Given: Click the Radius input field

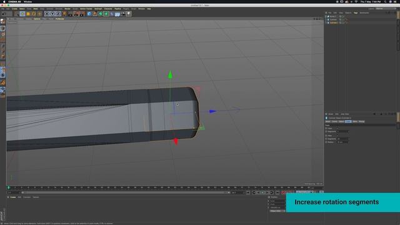Looking at the screenshot, I should point(343,142).
